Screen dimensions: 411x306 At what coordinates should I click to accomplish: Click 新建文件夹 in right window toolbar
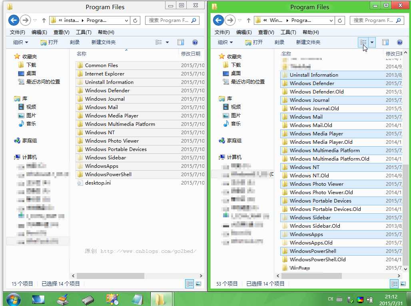pyautogui.click(x=308, y=42)
